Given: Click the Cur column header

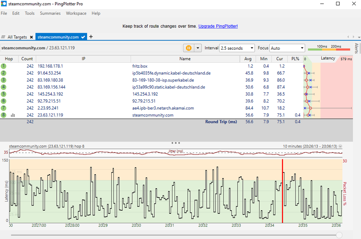Looking at the screenshot, I should tap(280, 59).
